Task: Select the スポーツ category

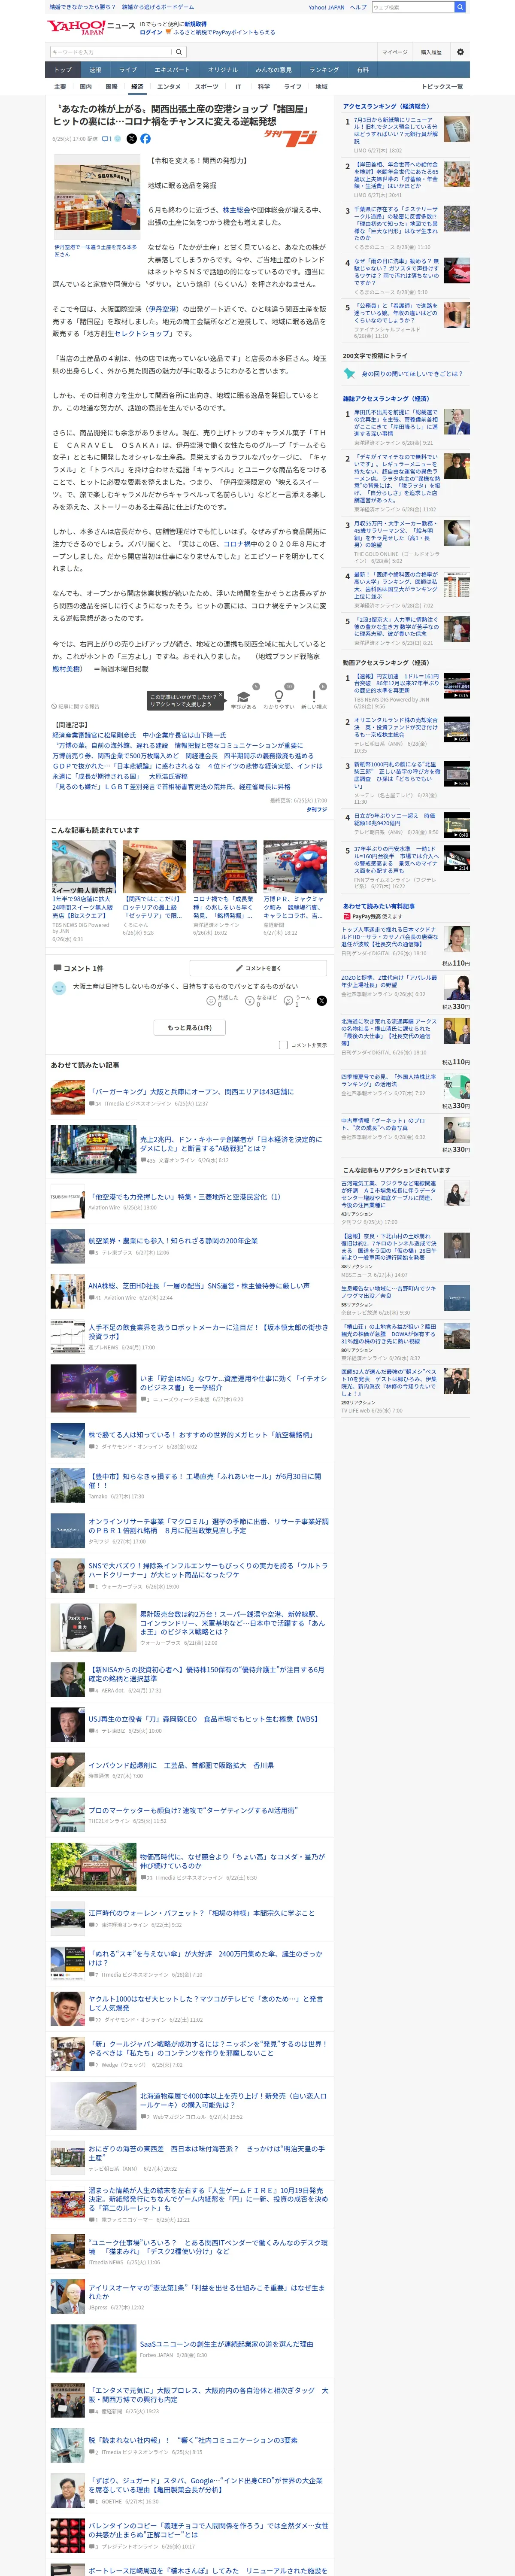Action: point(207,87)
